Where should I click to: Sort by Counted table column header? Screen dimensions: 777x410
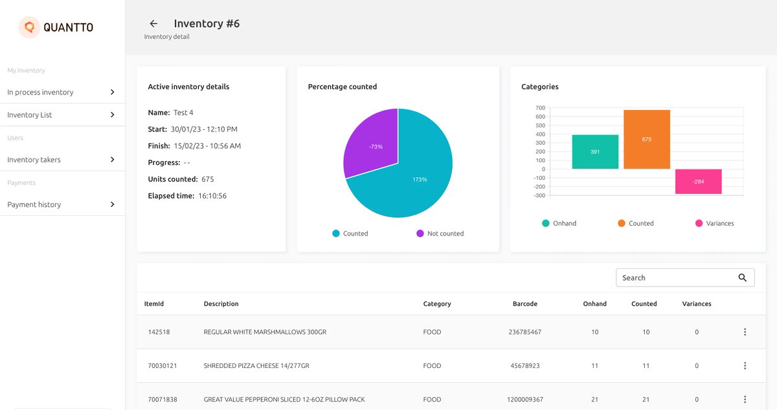(644, 303)
